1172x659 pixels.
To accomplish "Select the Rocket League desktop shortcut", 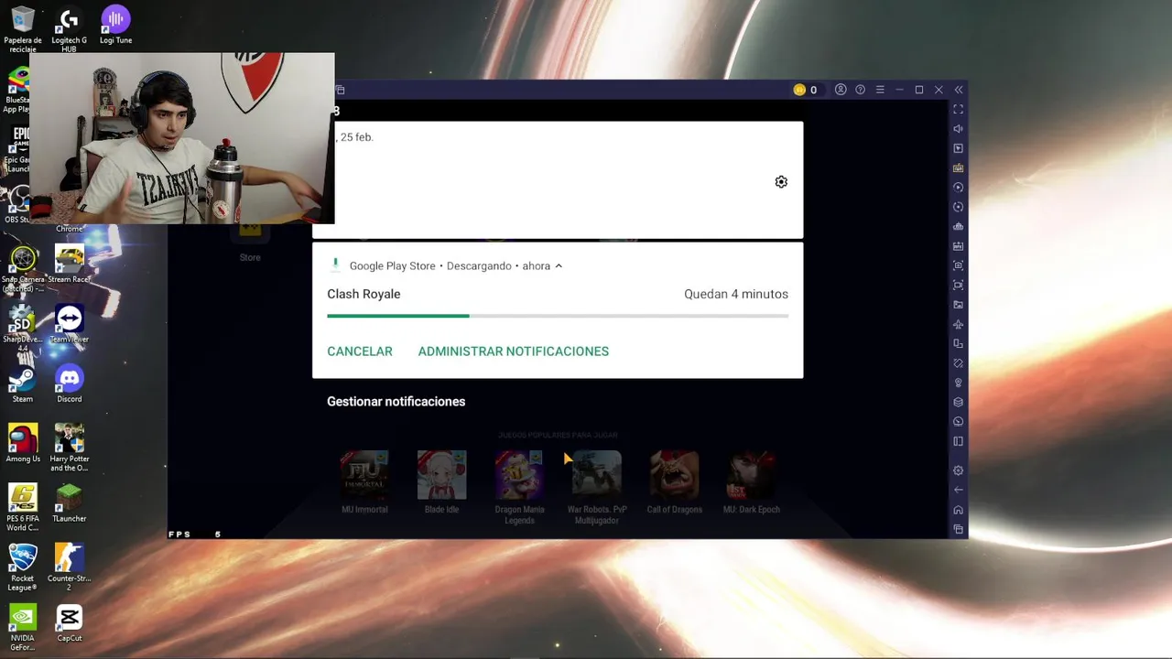I will click(x=23, y=567).
